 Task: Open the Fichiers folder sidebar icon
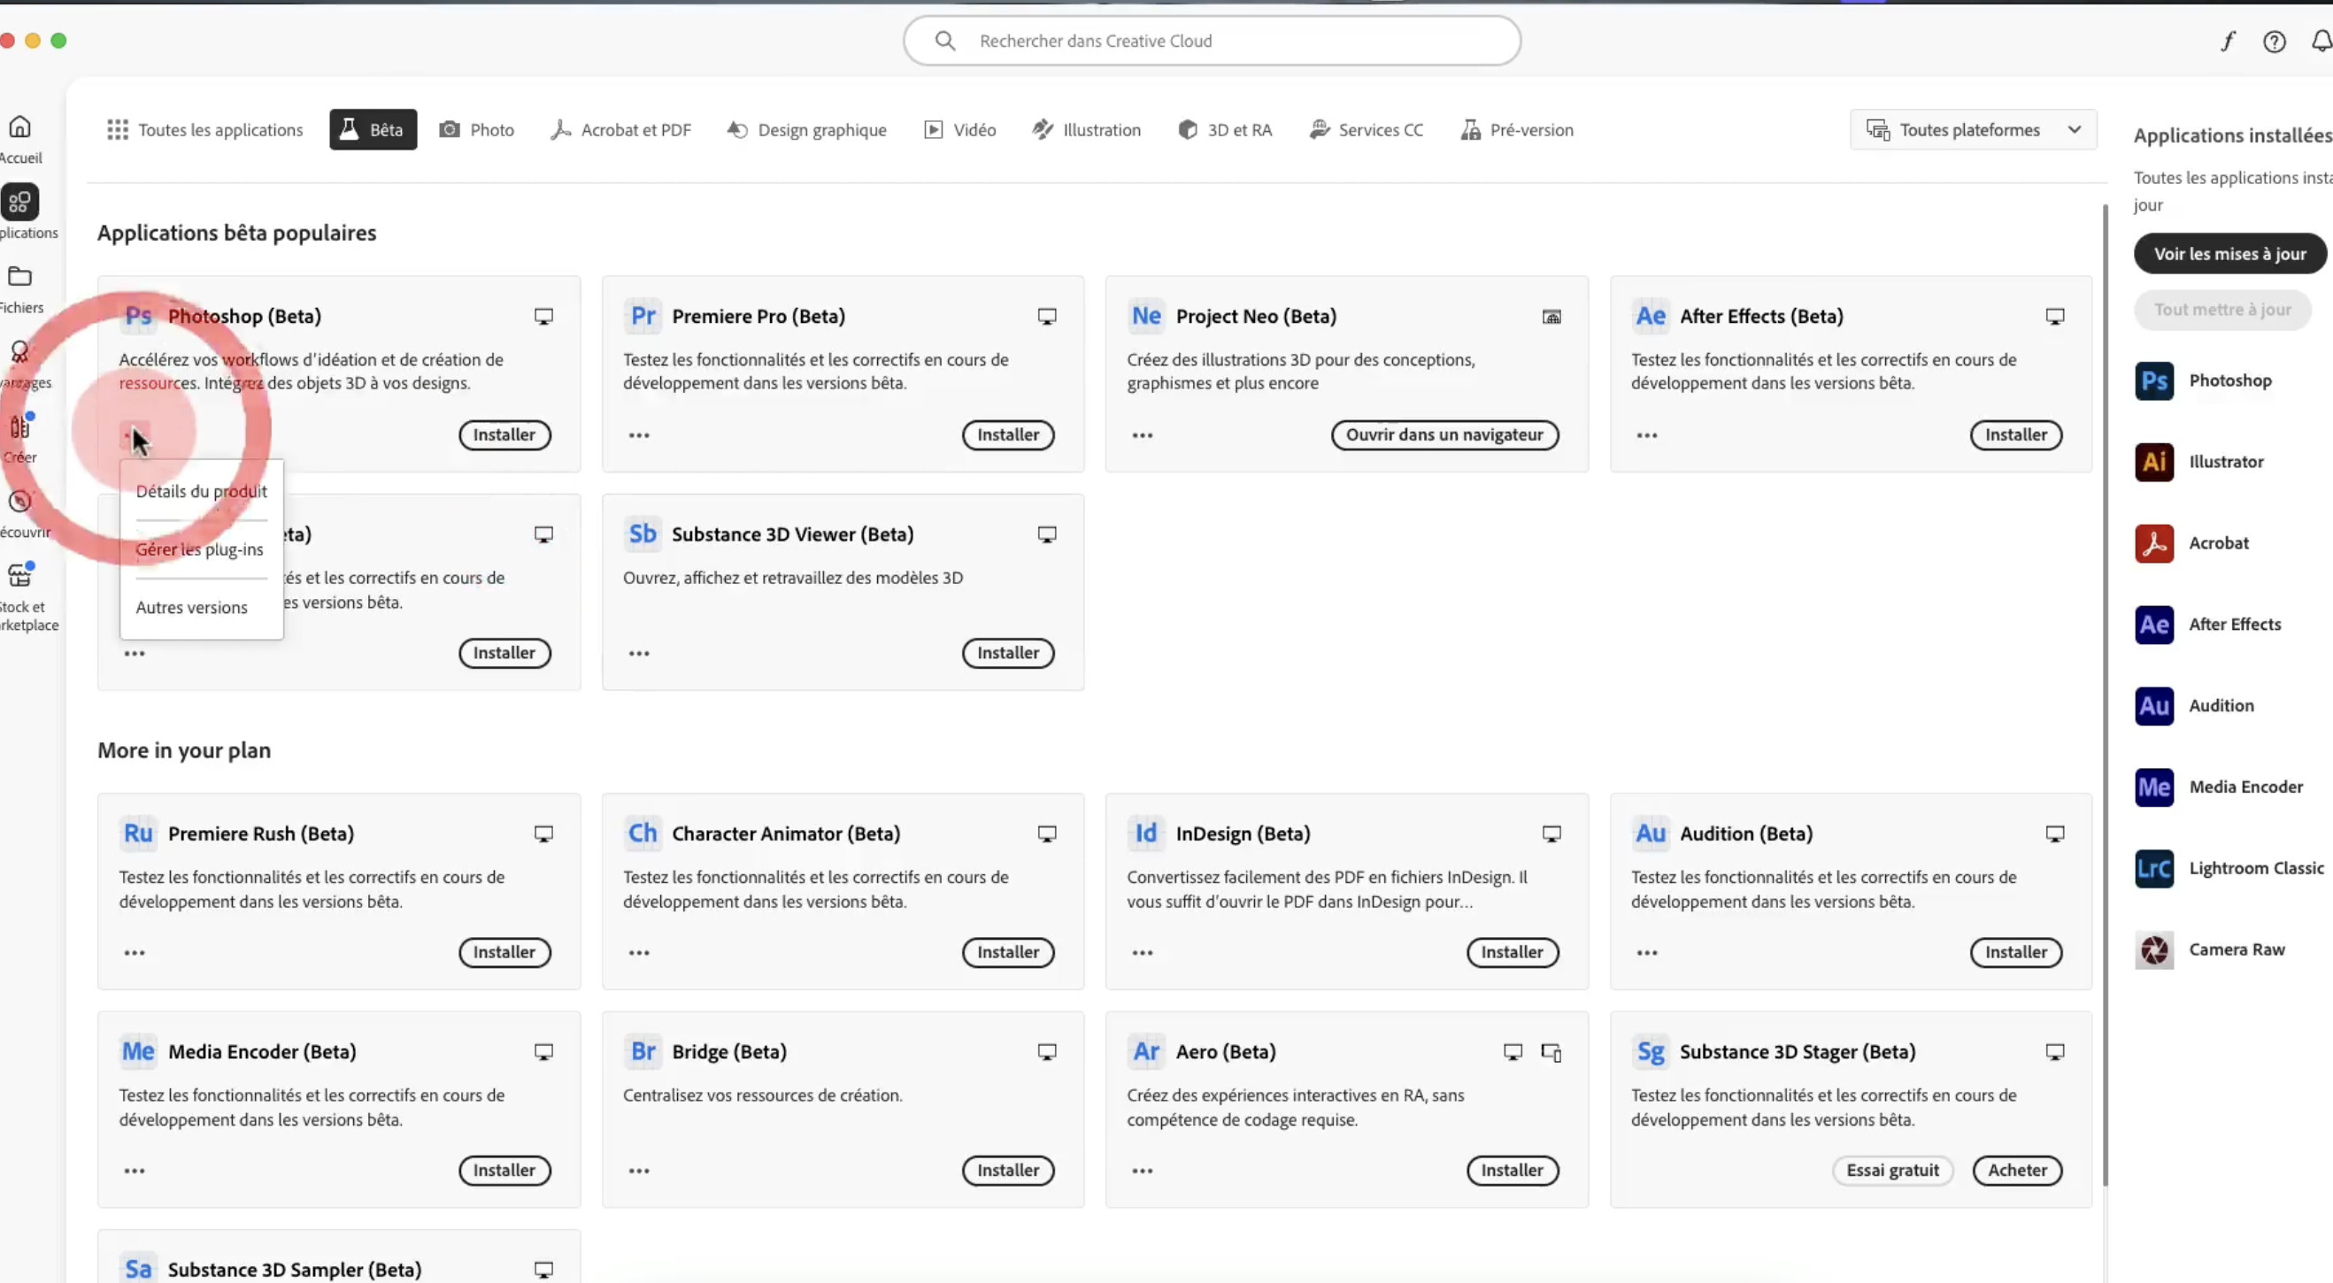[x=20, y=276]
